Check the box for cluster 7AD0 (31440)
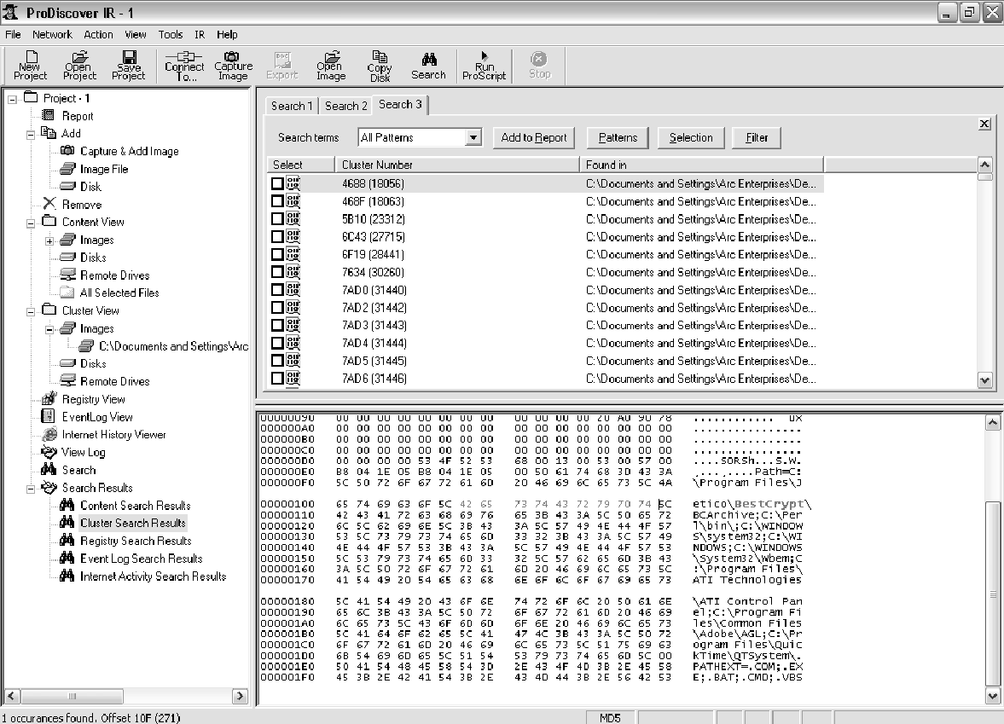The height and width of the screenshot is (724, 1004). (x=277, y=290)
